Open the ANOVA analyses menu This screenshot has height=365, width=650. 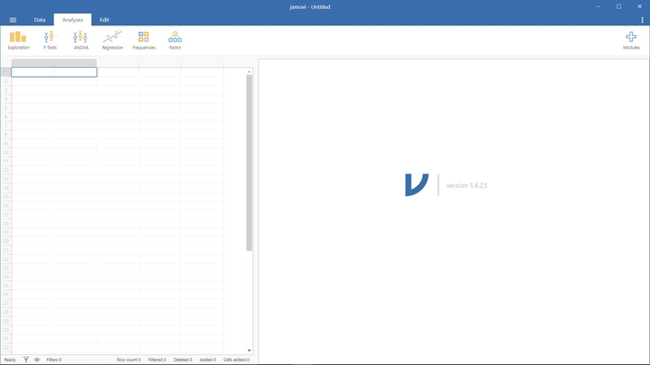pyautogui.click(x=80, y=40)
